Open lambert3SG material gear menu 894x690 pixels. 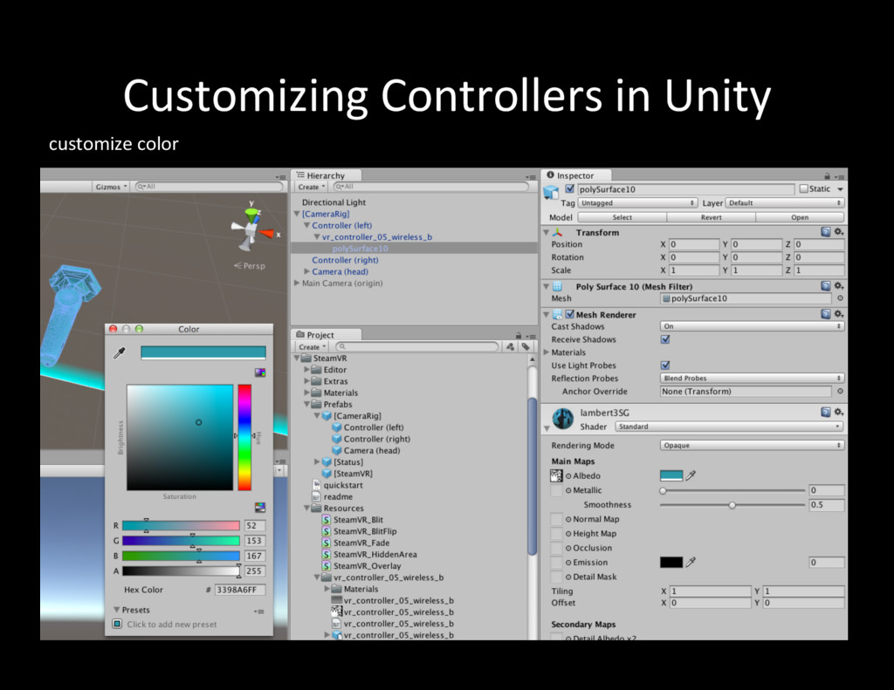point(839,412)
